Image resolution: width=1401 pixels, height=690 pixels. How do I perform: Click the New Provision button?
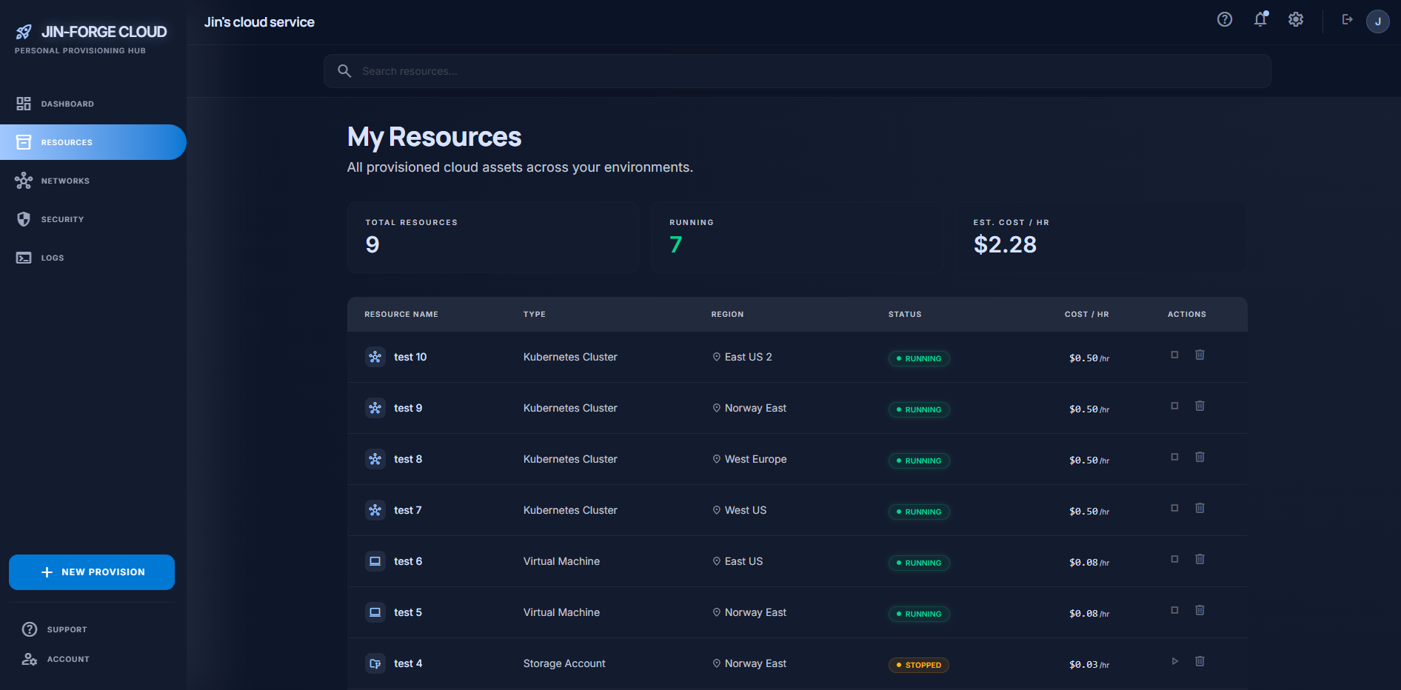click(x=92, y=572)
